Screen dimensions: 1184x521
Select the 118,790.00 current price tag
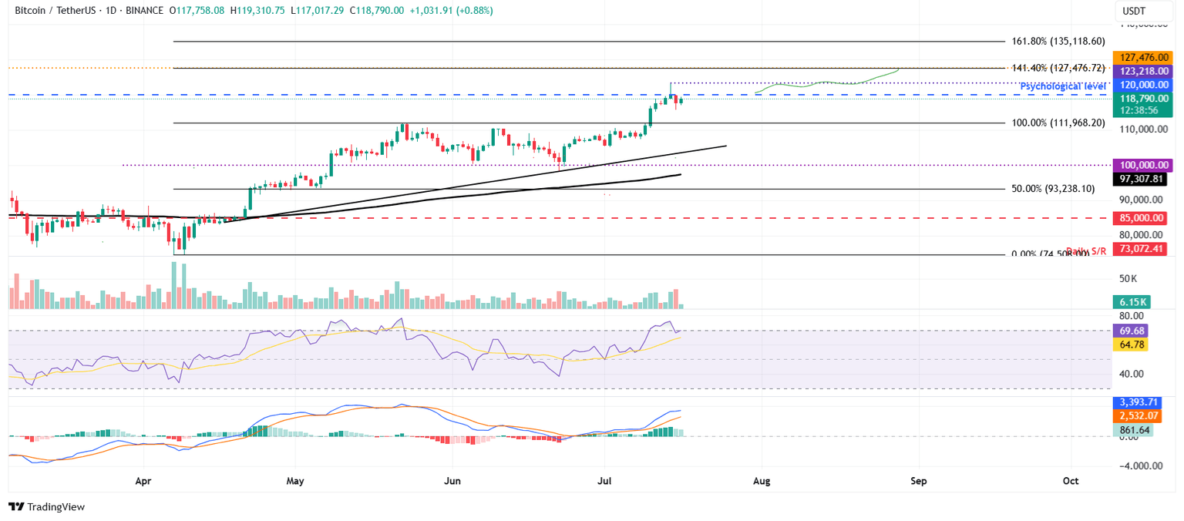pyautogui.click(x=1142, y=99)
